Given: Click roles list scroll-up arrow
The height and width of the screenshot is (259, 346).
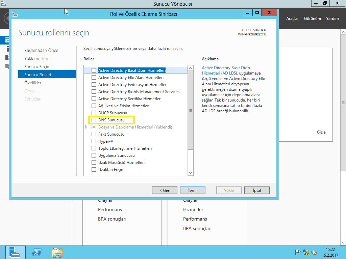Looking at the screenshot, I should (x=191, y=68).
